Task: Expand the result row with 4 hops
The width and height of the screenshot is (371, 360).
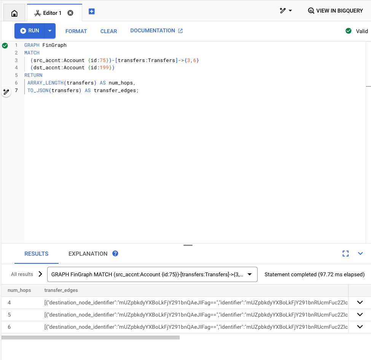Action: pyautogui.click(x=360, y=303)
